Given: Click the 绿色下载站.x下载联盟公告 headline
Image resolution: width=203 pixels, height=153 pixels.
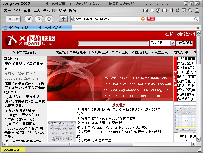Looking at the screenshot, I should pos(24,66).
